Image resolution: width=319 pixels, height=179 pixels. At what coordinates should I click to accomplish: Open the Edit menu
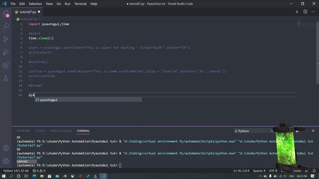tap(22, 3)
